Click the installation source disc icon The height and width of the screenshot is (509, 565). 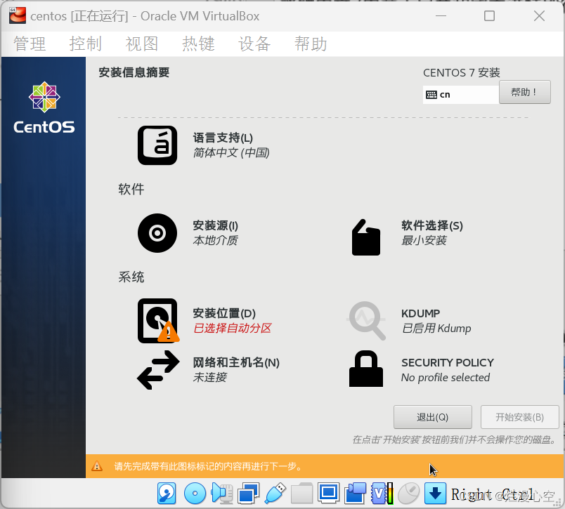157,233
